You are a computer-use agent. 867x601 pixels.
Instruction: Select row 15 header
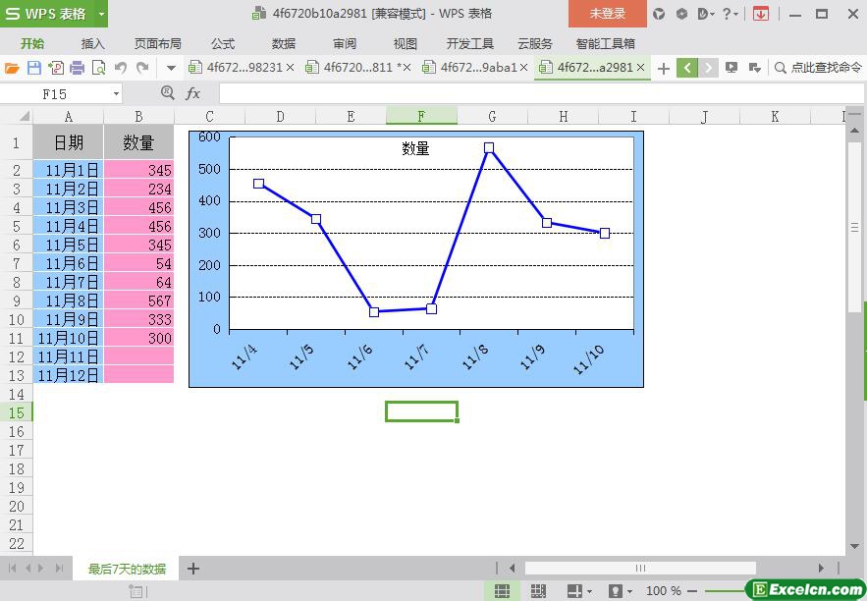(x=16, y=412)
